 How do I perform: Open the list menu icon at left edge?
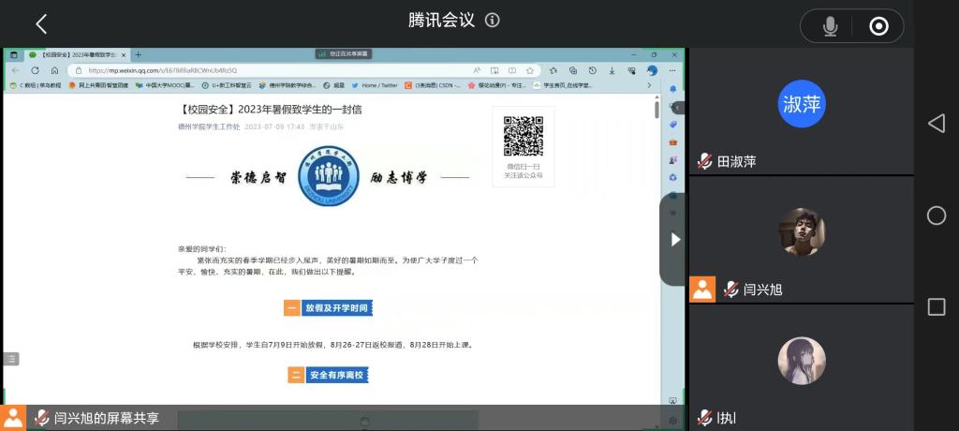click(10, 359)
